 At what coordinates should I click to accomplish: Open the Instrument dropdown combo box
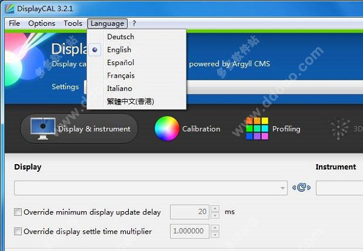pos(339,188)
